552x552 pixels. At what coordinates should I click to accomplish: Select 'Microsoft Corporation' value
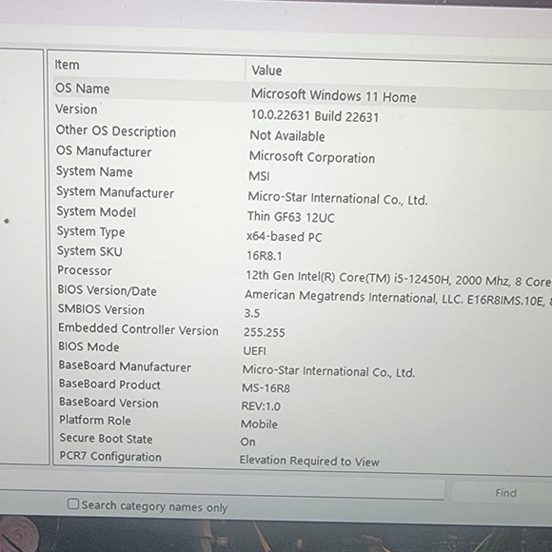click(312, 157)
